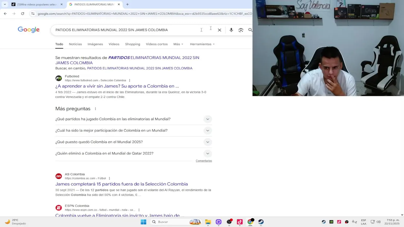Open site information icon in address bar

pos(33,14)
